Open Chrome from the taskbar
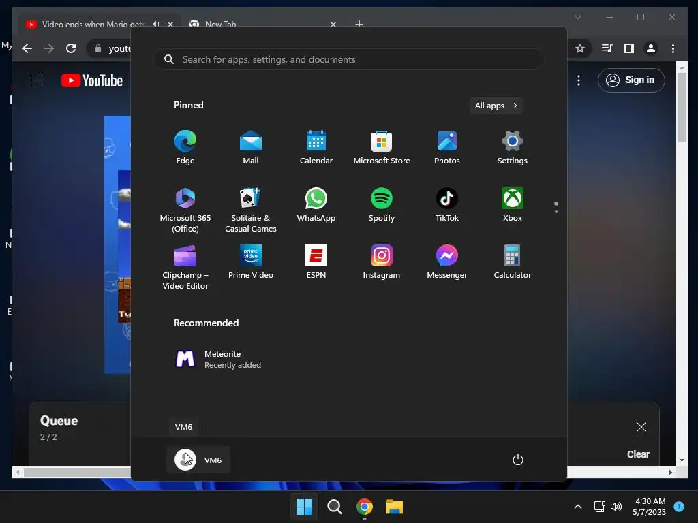 [x=365, y=507]
